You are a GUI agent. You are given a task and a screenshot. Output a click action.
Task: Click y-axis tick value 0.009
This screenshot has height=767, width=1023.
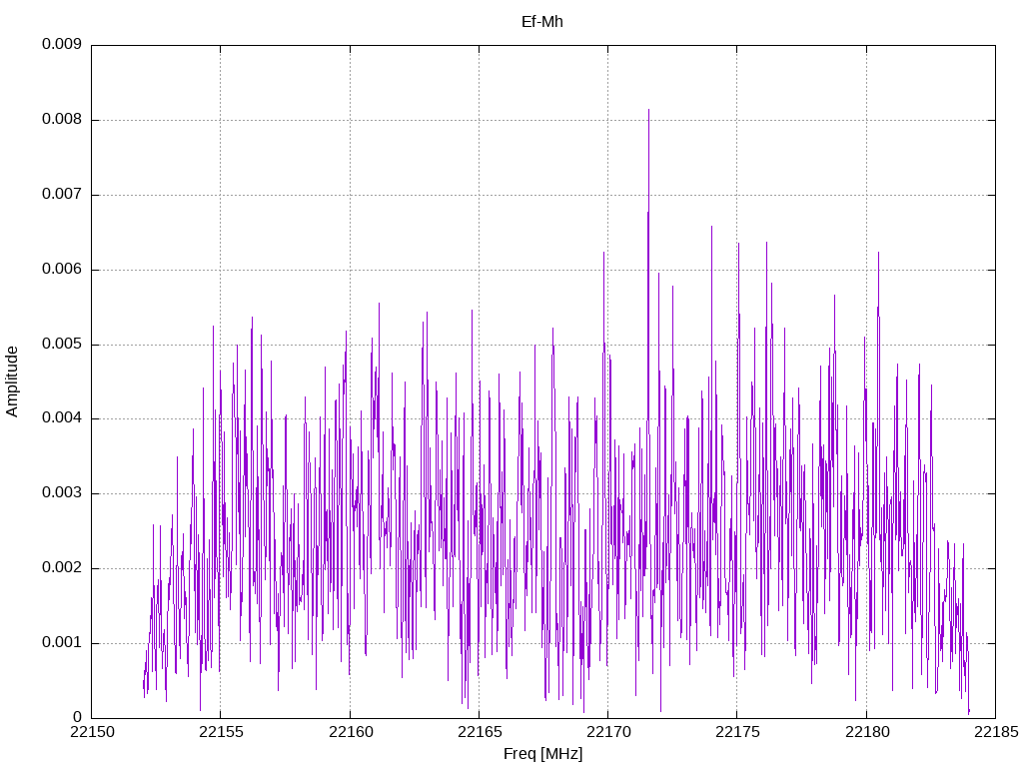click(62, 44)
